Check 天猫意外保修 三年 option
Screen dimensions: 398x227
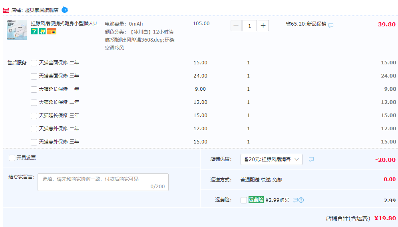(34, 142)
